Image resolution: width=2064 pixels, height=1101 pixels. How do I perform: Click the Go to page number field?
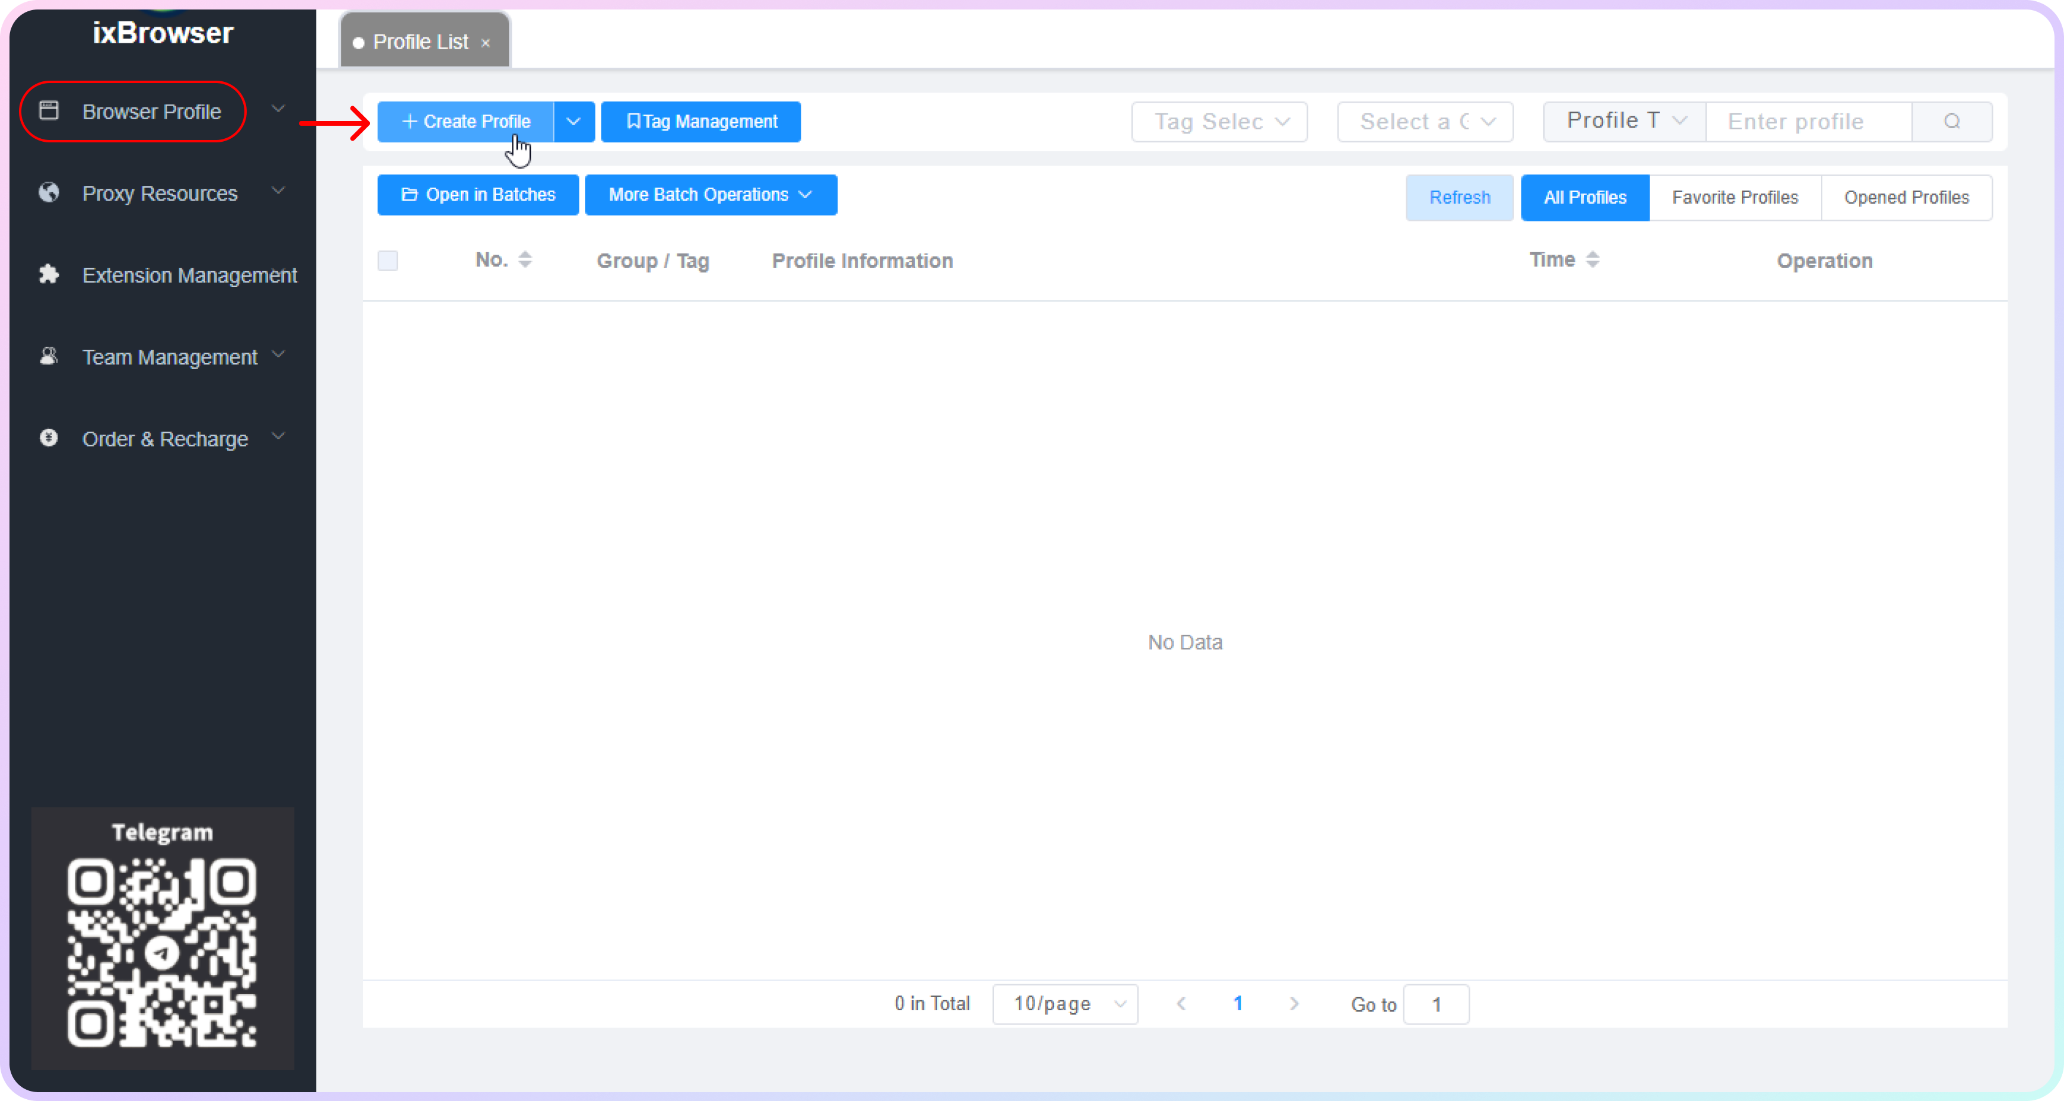pos(1436,1005)
